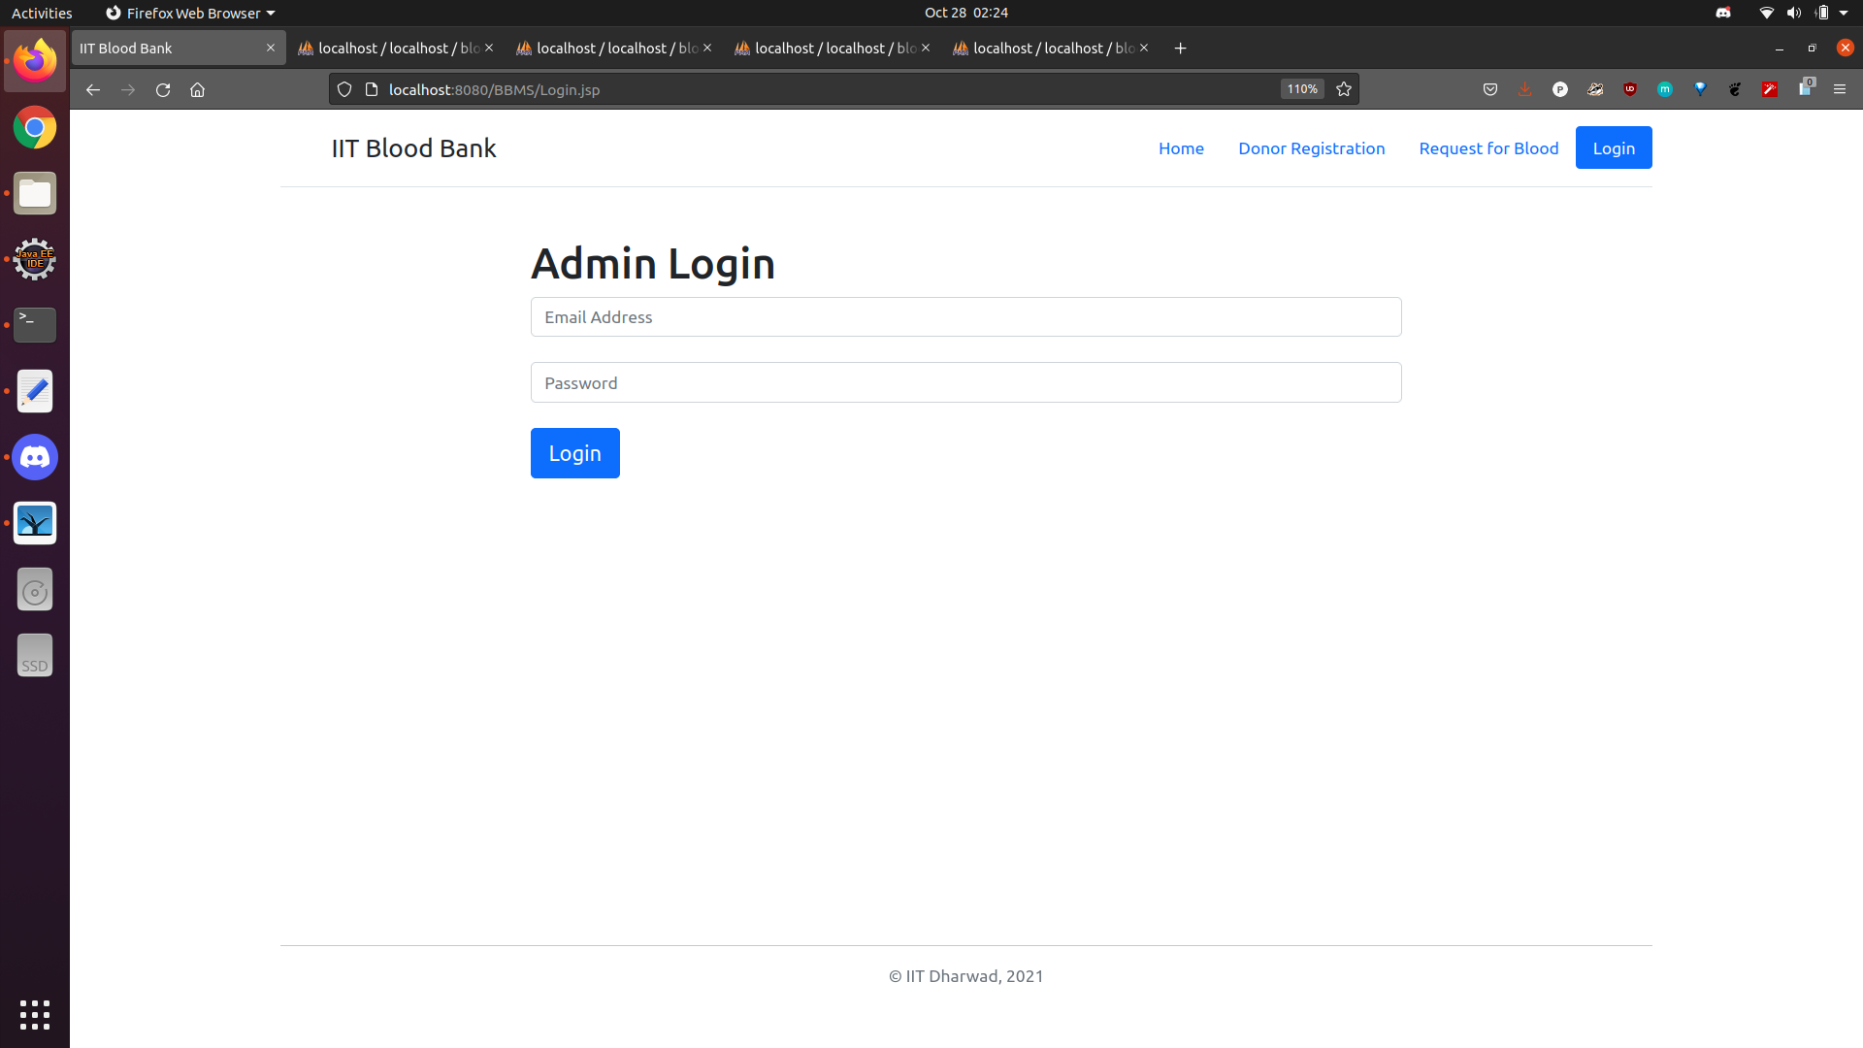Image resolution: width=1863 pixels, height=1048 pixels.
Task: Click the browser back navigation arrow
Action: click(92, 89)
